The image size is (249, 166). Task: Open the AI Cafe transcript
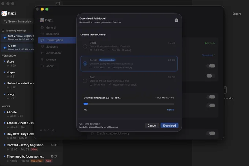click(x=18, y=114)
